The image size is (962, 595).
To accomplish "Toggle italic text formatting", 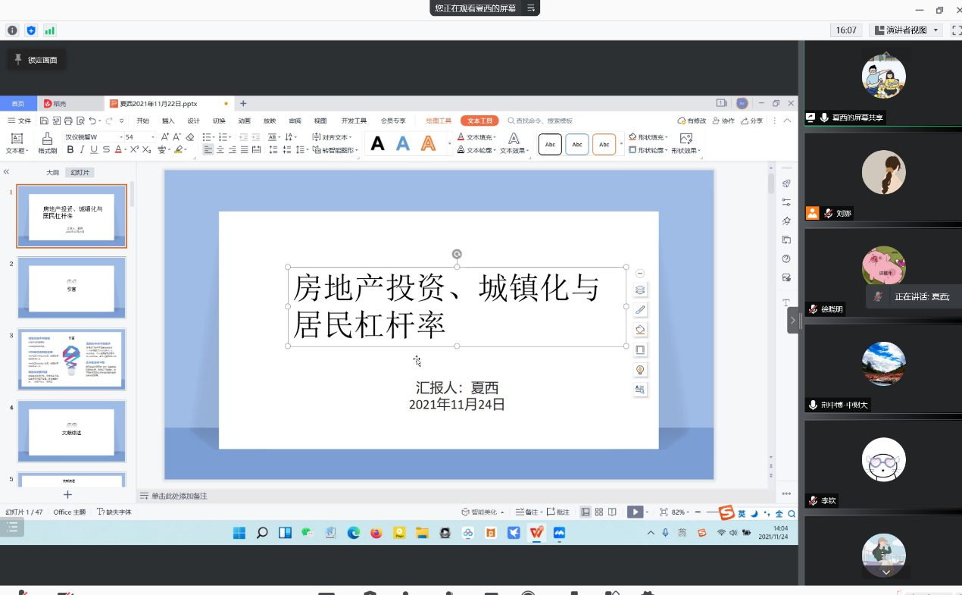I will [82, 150].
